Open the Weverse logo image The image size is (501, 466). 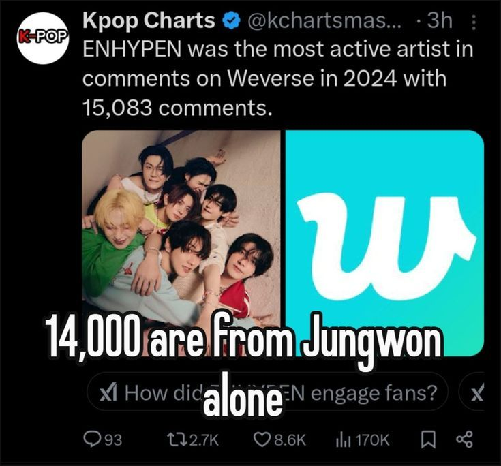coord(384,243)
